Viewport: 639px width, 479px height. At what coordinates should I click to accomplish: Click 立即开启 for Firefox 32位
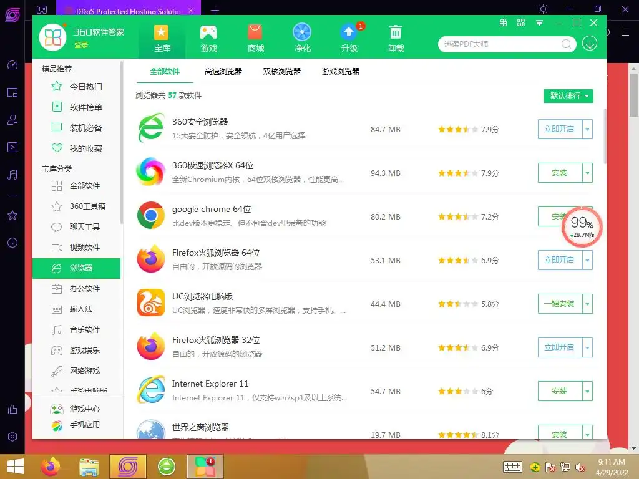[560, 347]
